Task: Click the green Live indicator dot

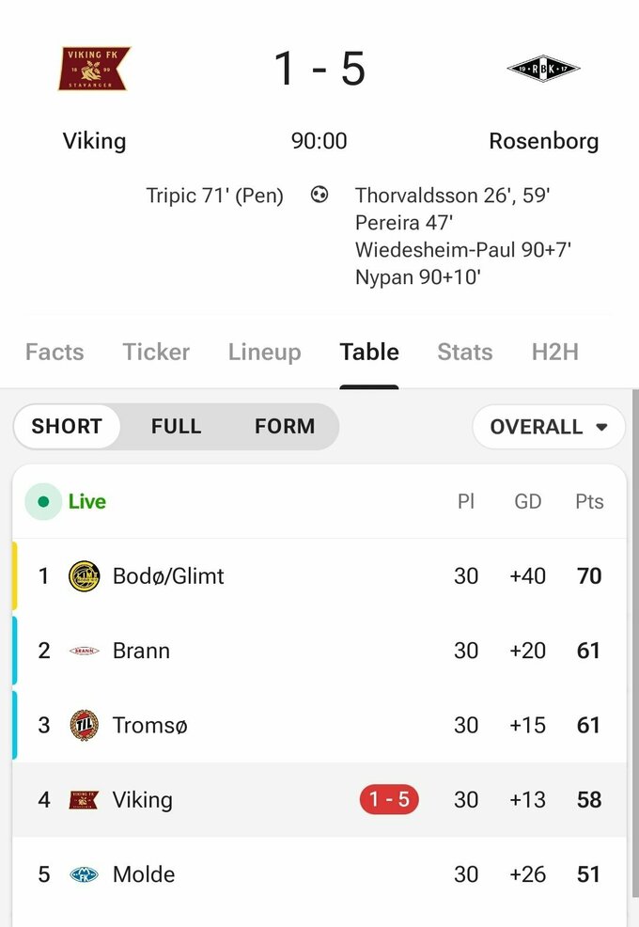Action: coord(43,502)
